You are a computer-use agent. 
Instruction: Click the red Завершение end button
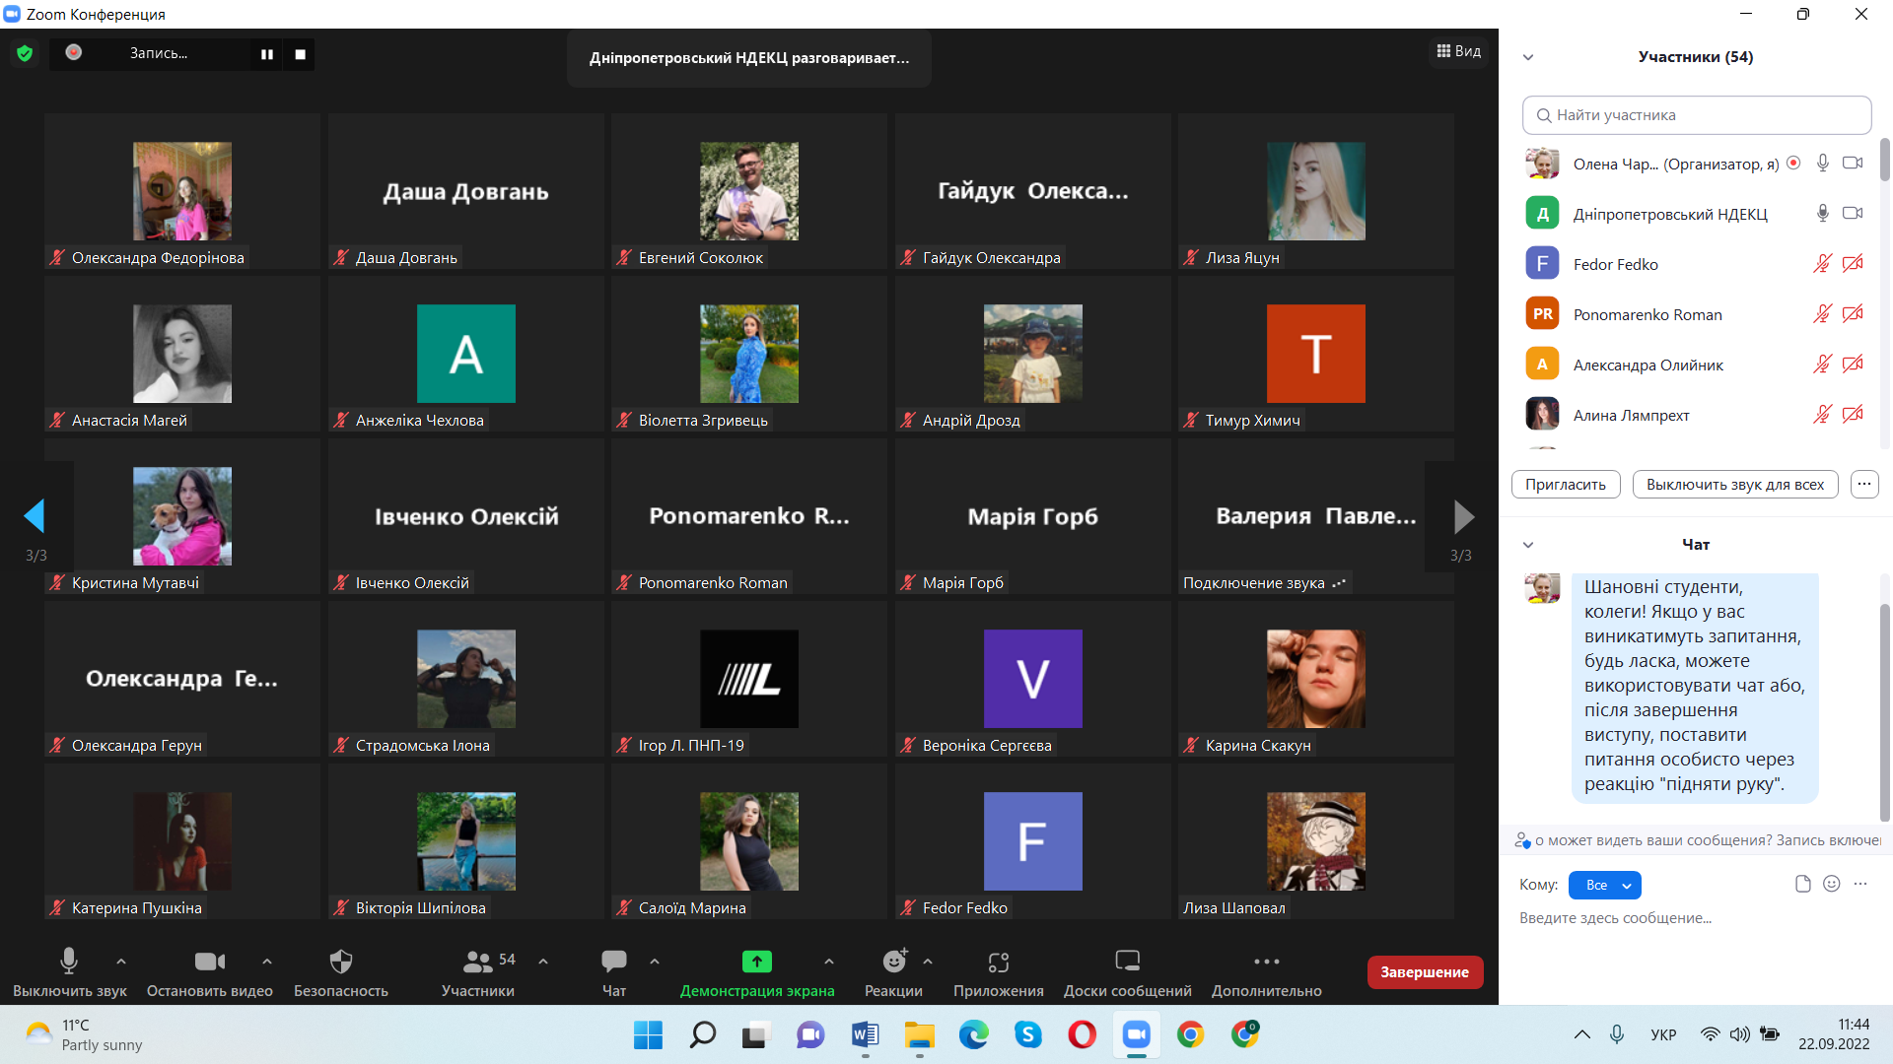1425,972
